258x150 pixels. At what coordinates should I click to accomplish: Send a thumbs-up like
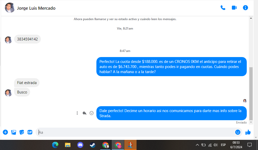248,132
